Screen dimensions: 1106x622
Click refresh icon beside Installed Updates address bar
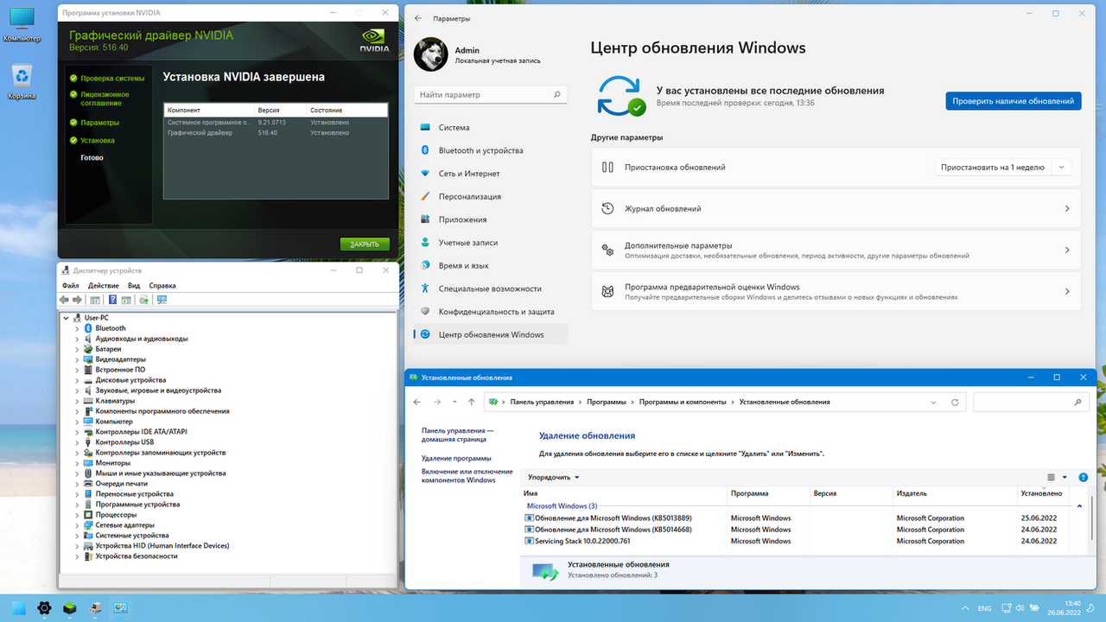pyautogui.click(x=955, y=402)
